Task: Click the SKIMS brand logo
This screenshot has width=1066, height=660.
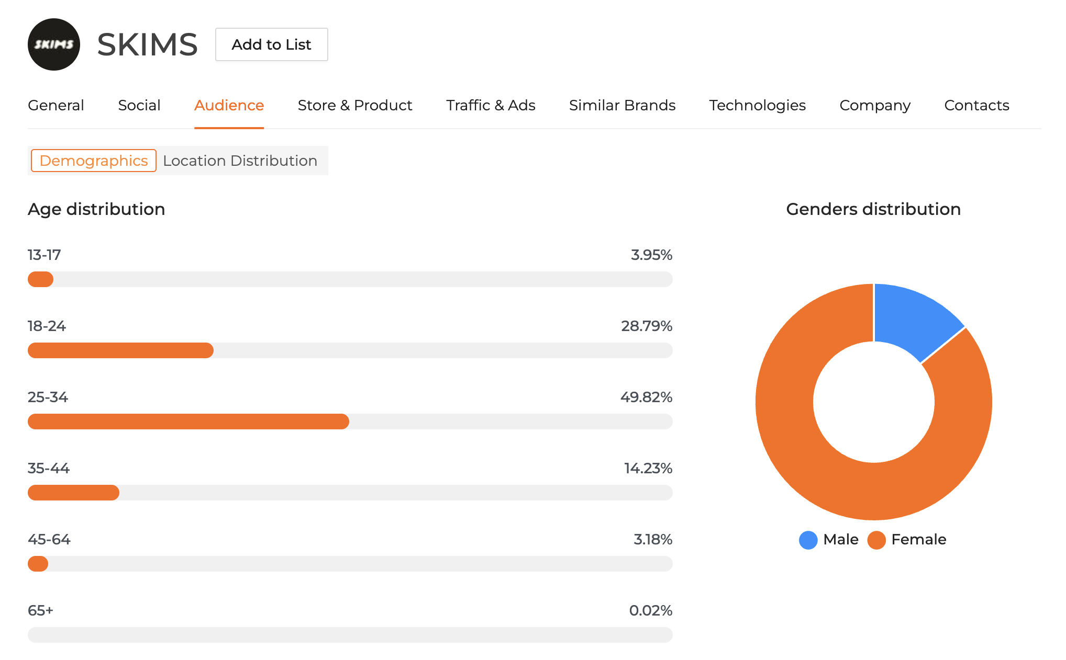Action: coord(53,44)
